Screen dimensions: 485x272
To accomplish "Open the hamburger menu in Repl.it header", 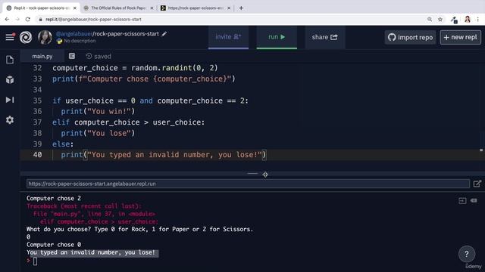I will coord(10,37).
